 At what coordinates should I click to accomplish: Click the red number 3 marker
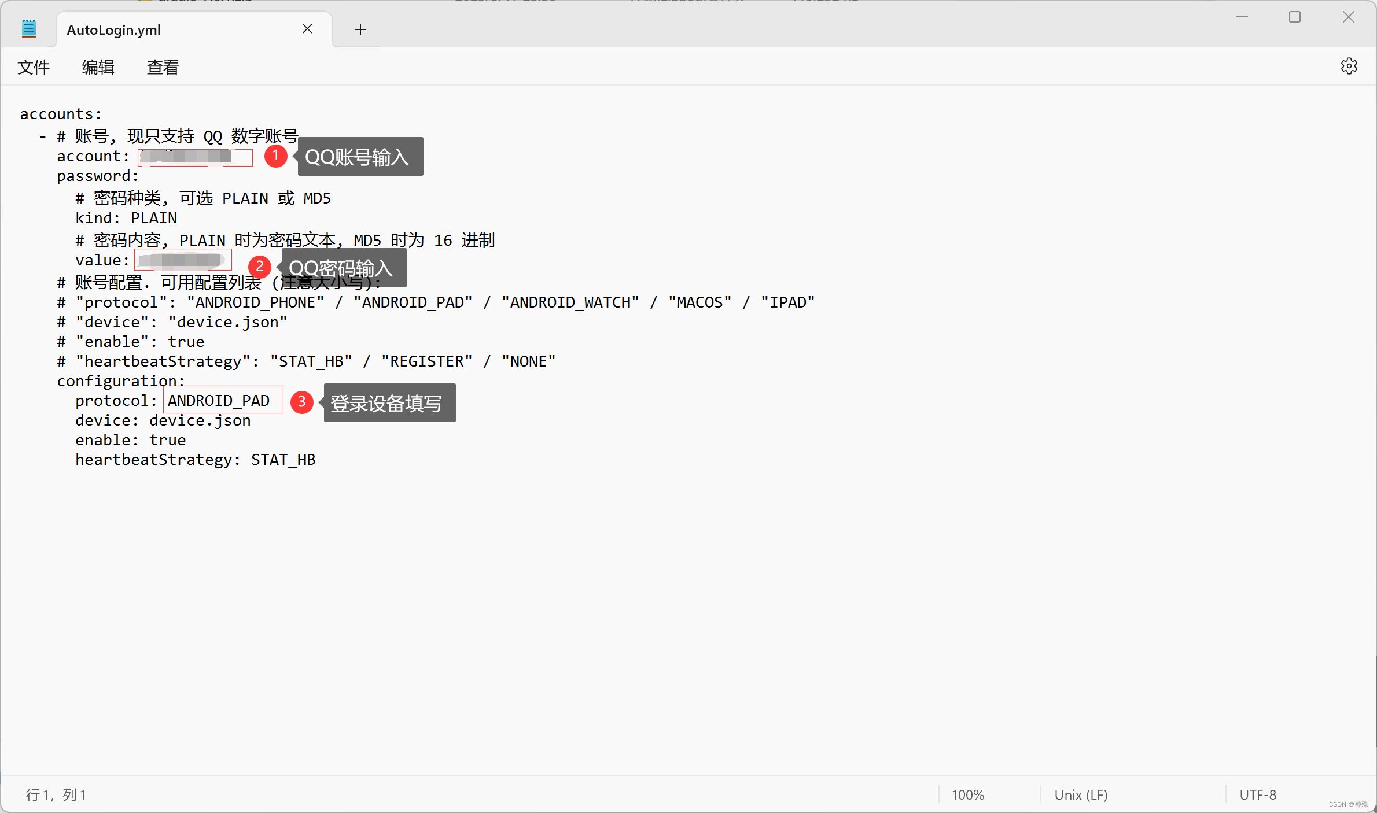tap(301, 402)
